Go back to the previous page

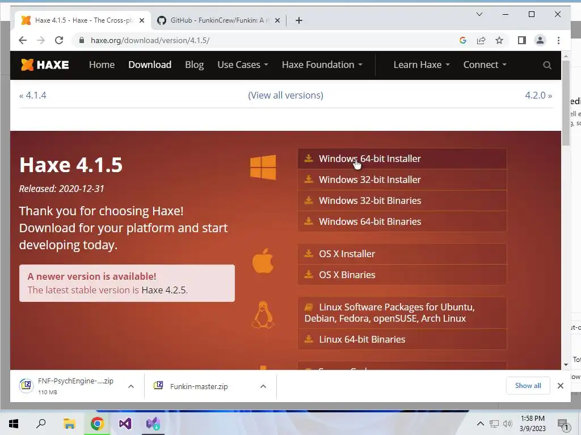point(23,40)
